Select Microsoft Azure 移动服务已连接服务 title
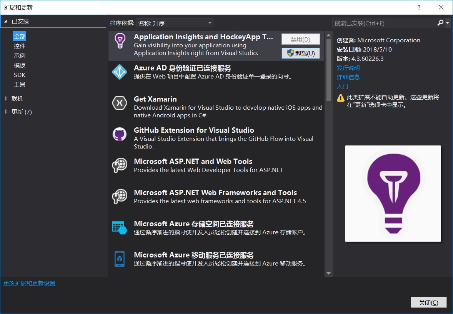The height and width of the screenshot is (314, 453). (x=193, y=255)
